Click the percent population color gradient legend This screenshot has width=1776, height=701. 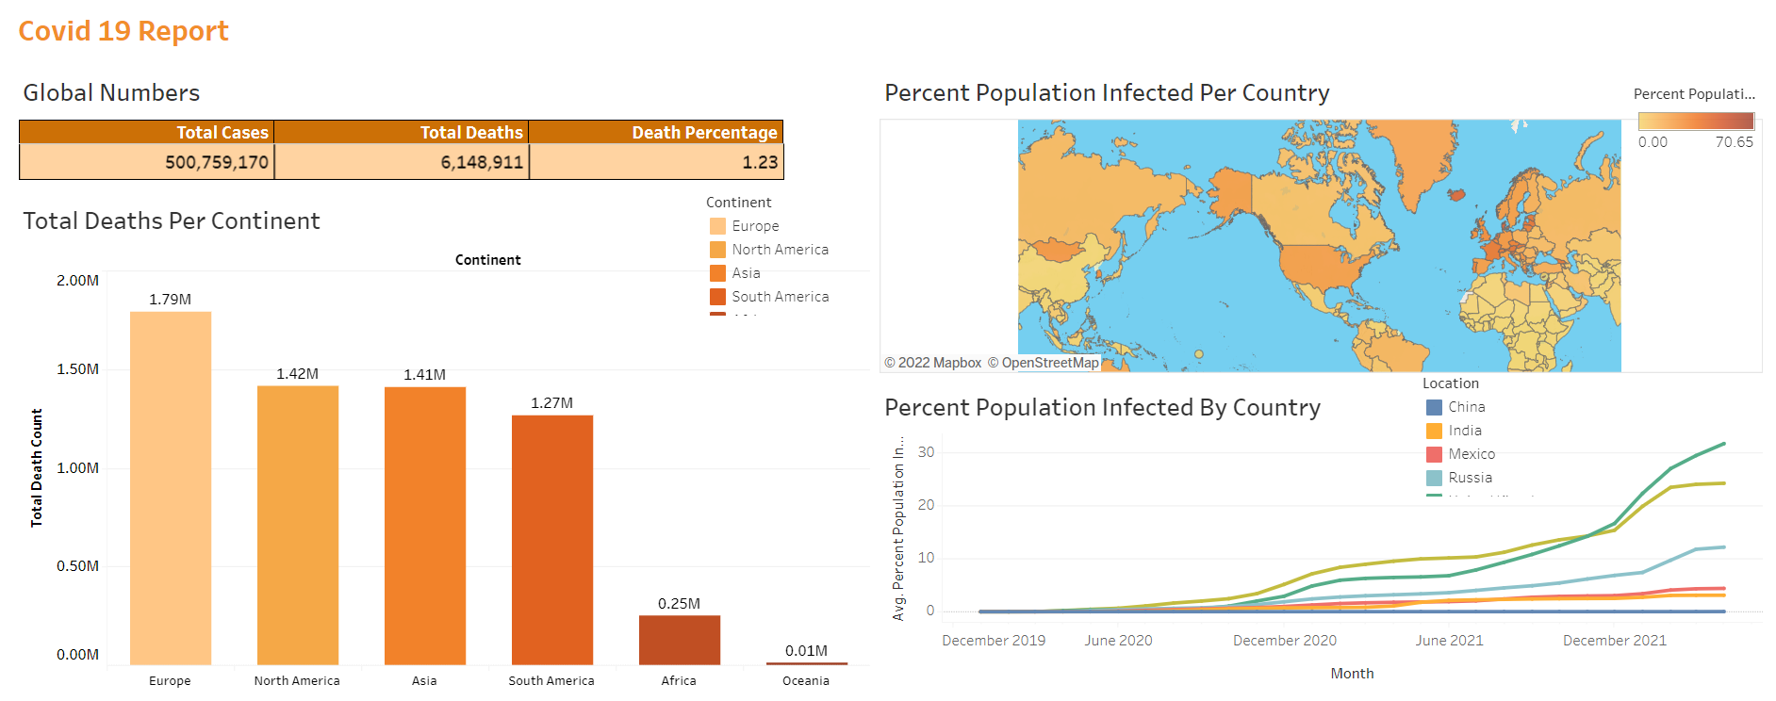tap(1696, 121)
